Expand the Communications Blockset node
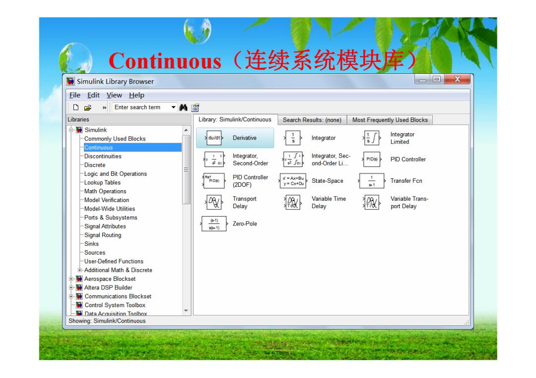Viewport: 536px width, 378px height. click(x=71, y=296)
